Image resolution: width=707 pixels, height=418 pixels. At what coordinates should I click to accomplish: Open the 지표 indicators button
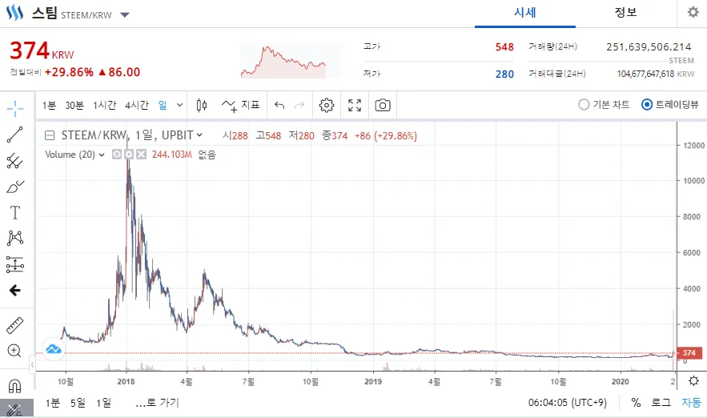click(241, 105)
